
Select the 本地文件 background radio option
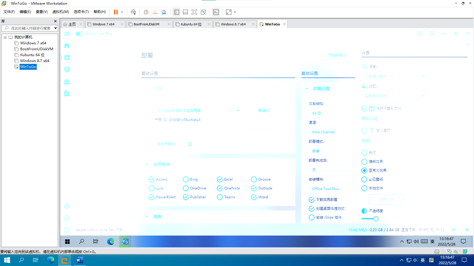(x=364, y=188)
